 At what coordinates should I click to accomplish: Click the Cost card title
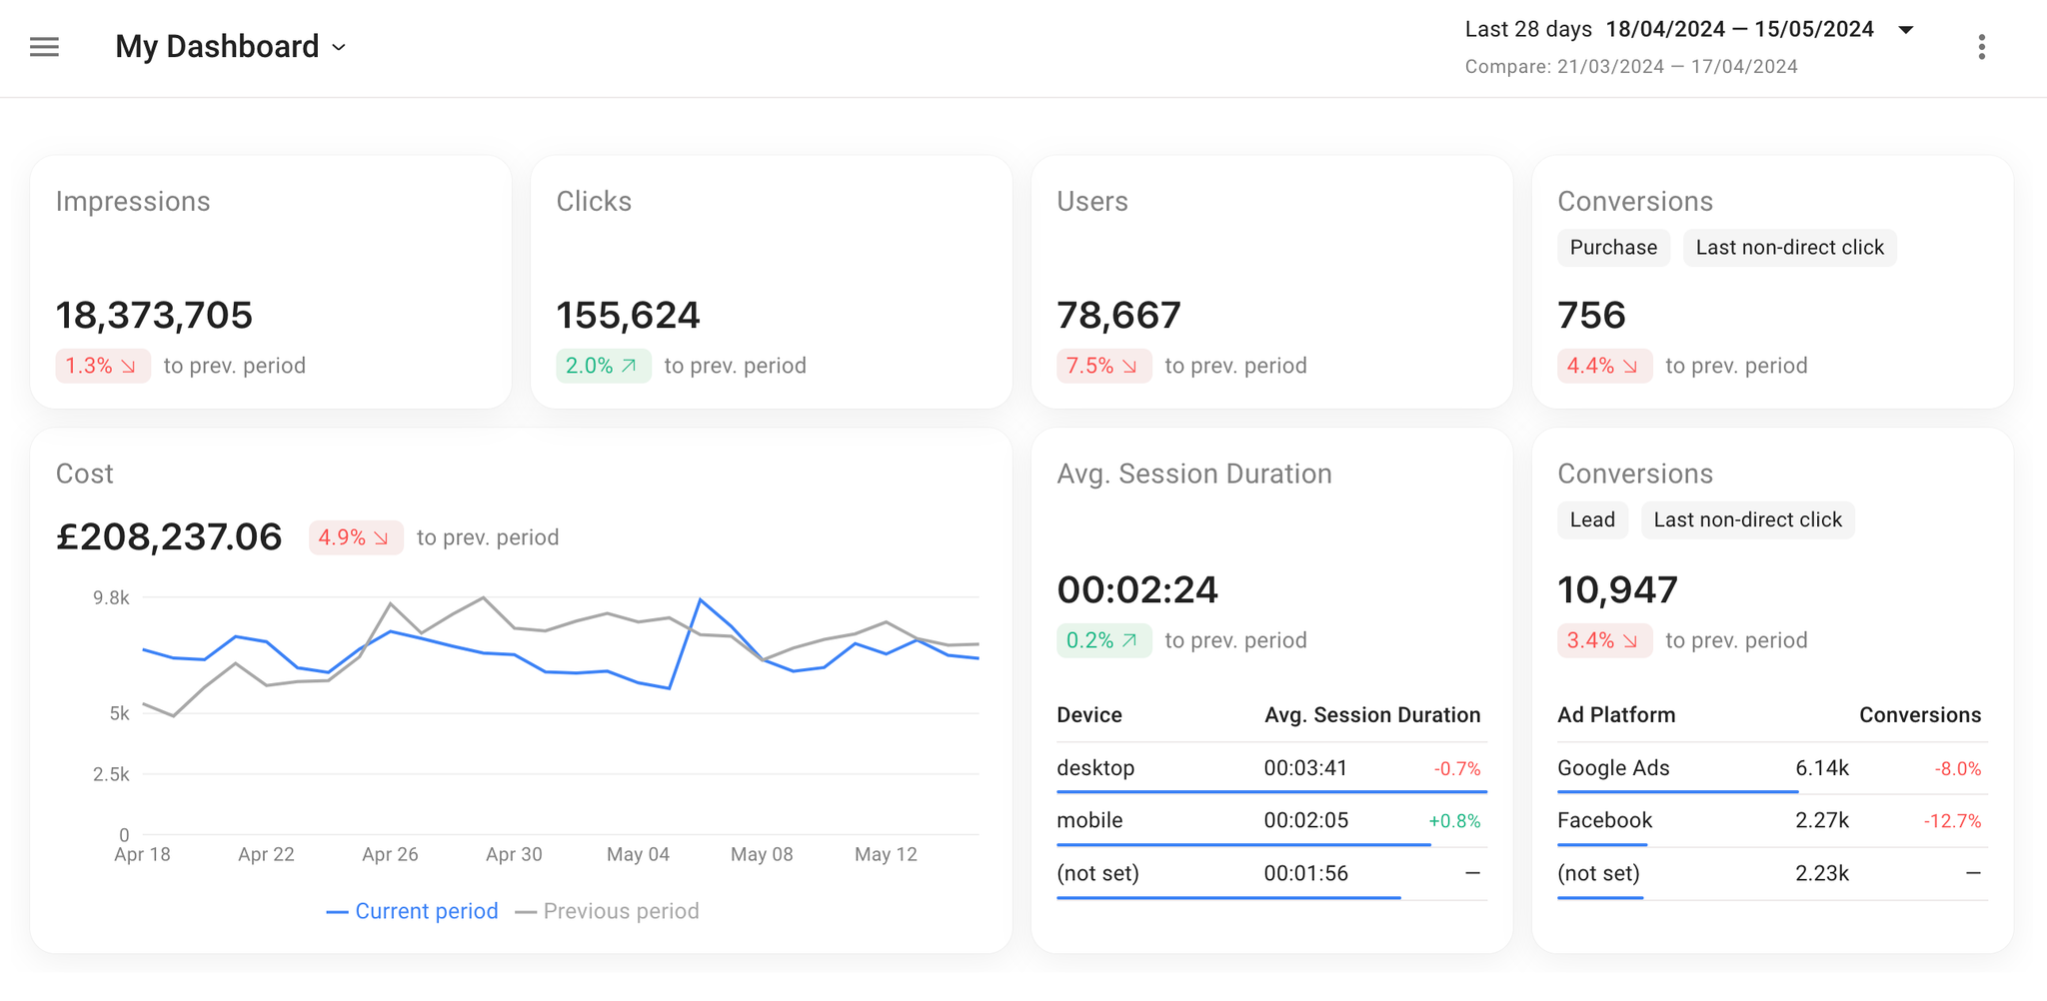(x=84, y=474)
